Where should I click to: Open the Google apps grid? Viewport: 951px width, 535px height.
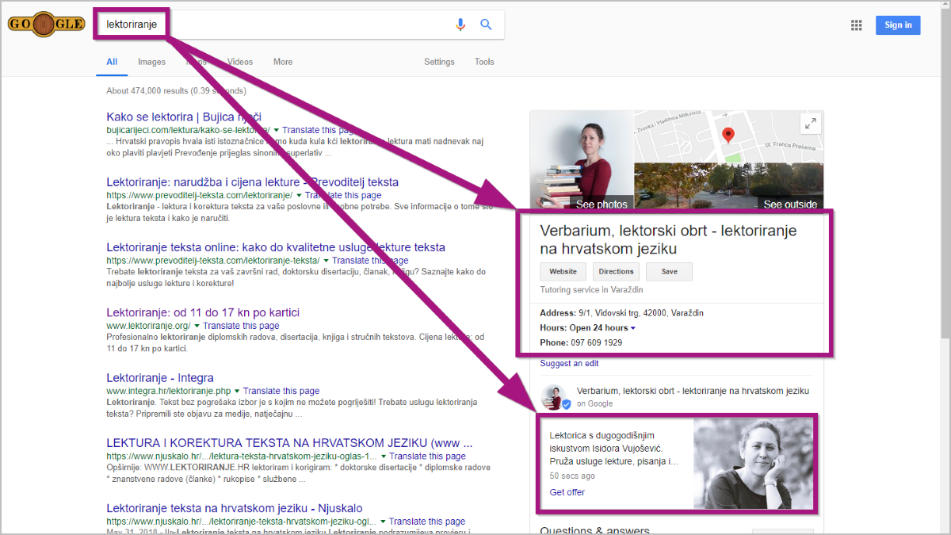coord(856,25)
